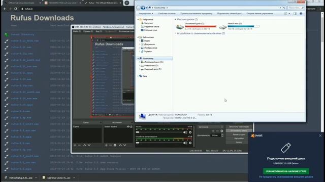Click Avast scan for threats button
Viewport: 325px width, 182px height.
coord(286,171)
